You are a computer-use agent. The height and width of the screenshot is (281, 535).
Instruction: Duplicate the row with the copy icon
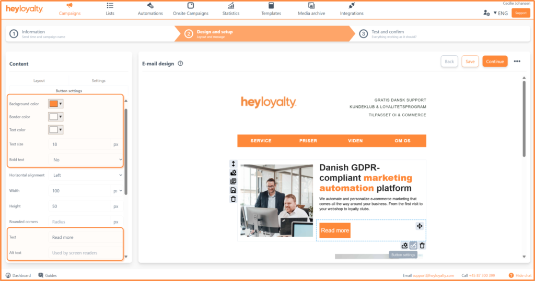(x=233, y=181)
